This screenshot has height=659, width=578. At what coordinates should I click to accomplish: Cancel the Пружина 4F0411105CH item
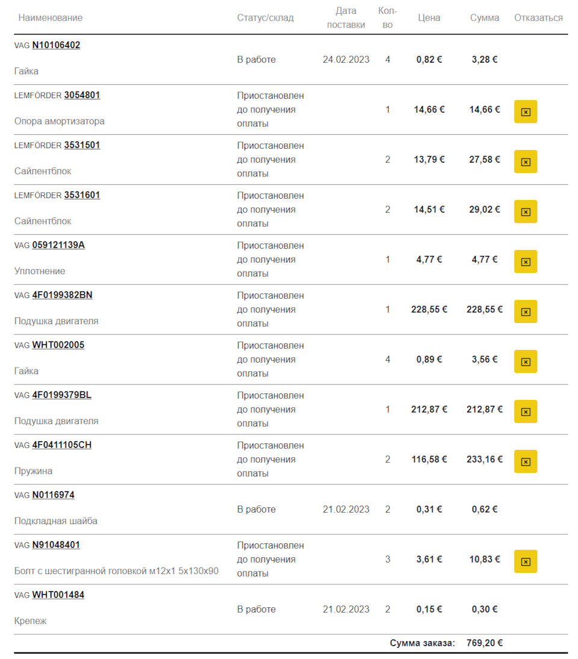pyautogui.click(x=525, y=462)
